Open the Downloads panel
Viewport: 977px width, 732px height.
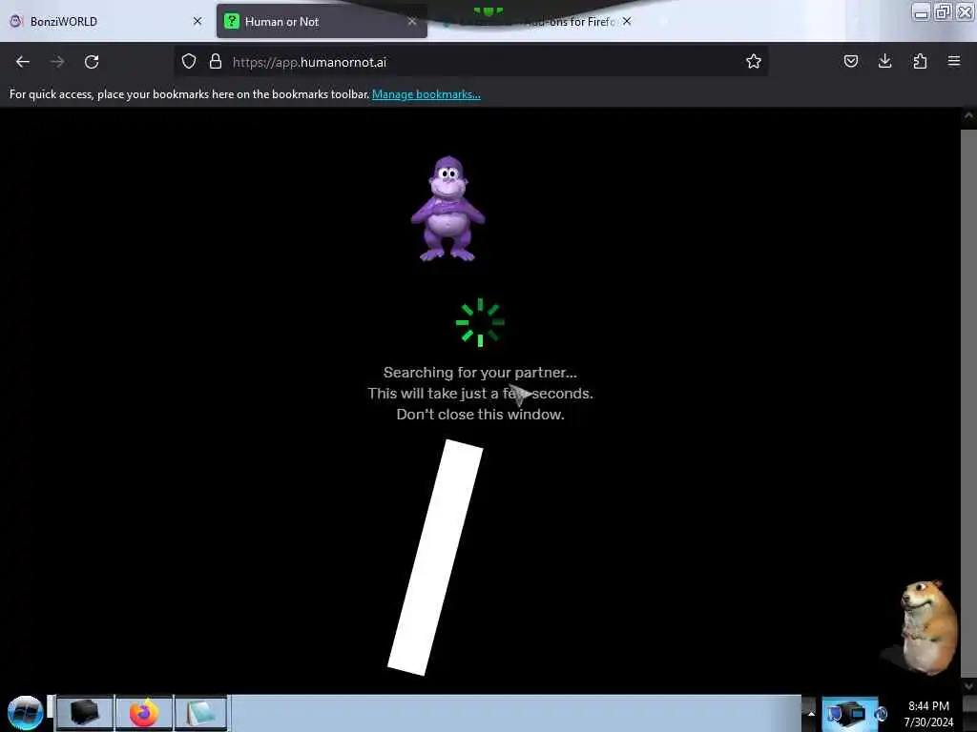(x=884, y=61)
